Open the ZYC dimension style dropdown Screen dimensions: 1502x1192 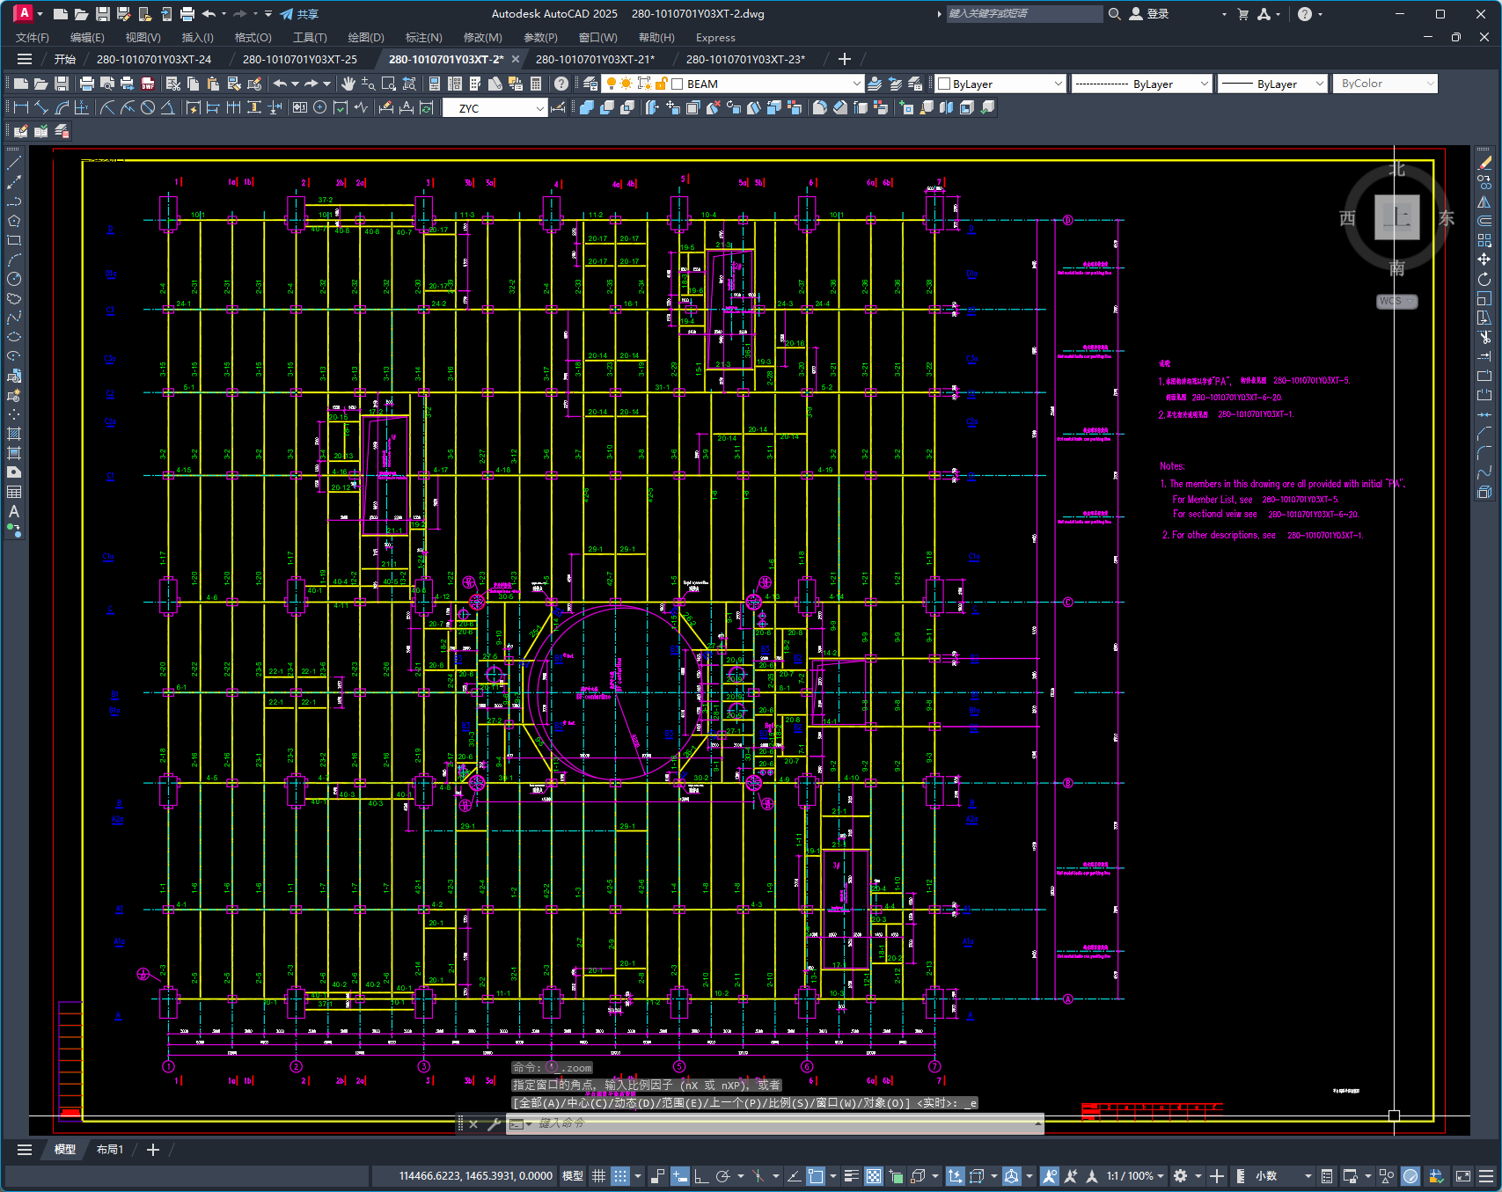(x=540, y=108)
